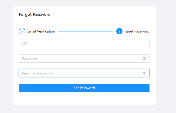The height and width of the screenshot is (113, 176).
Task: Click the step 2 numbered circle
Action: [x=119, y=31]
